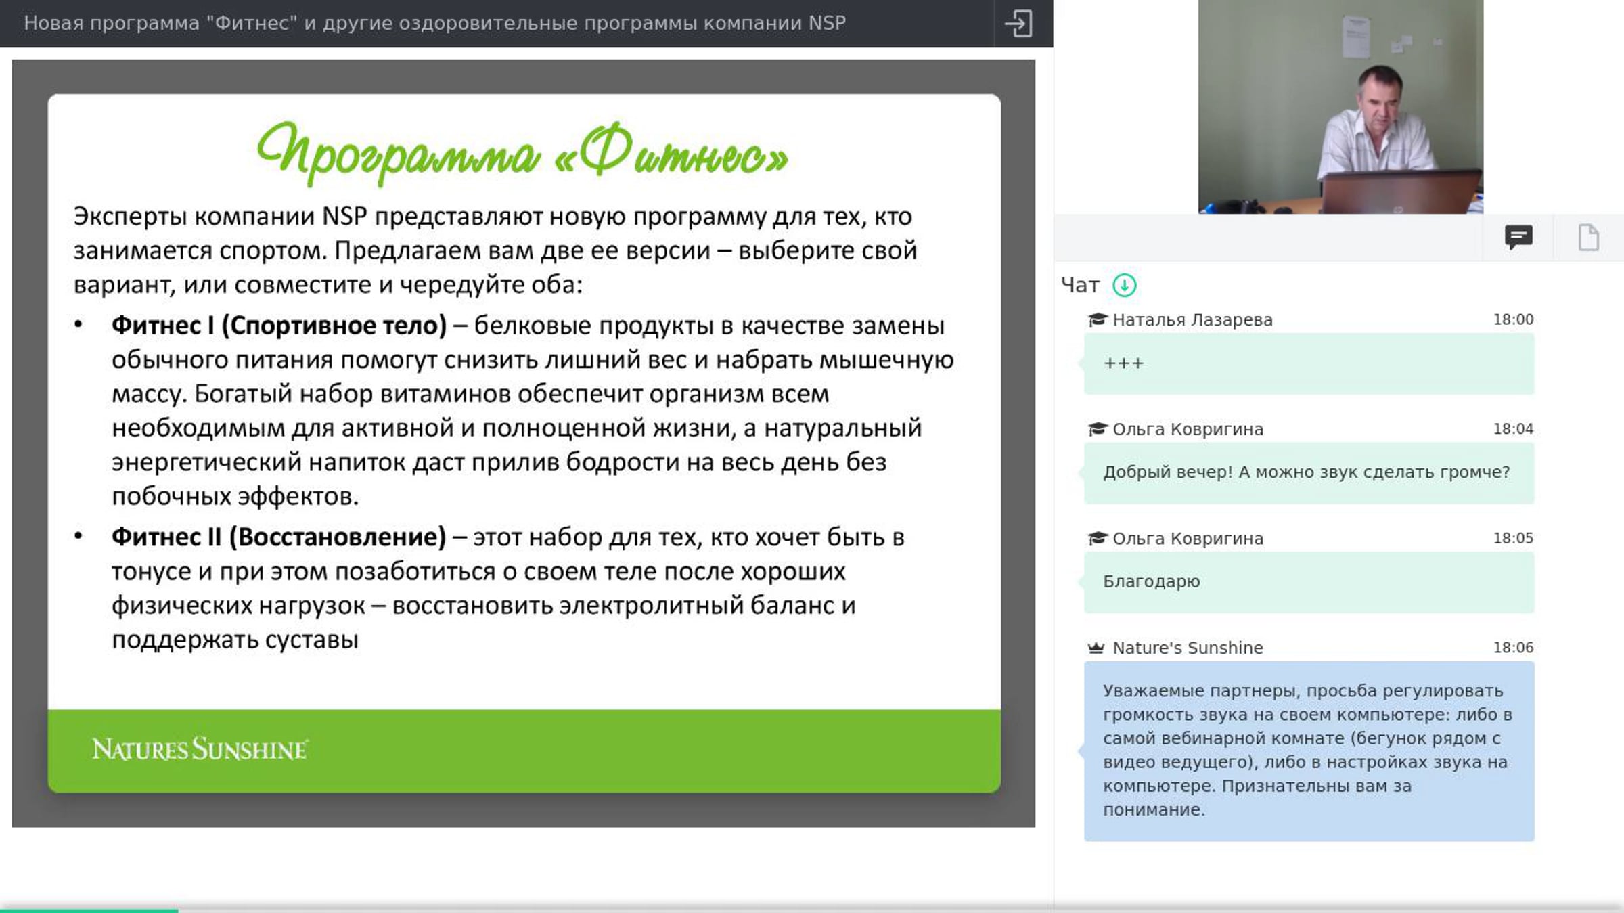Click the green chat scroll-down arrow icon
Screen dimensions: 1624x913
(x=1125, y=285)
